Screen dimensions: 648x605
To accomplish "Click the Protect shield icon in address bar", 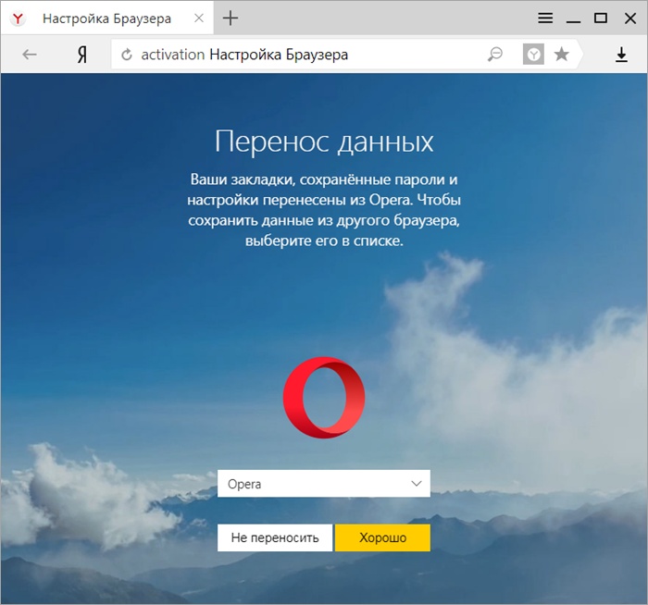I will click(533, 54).
